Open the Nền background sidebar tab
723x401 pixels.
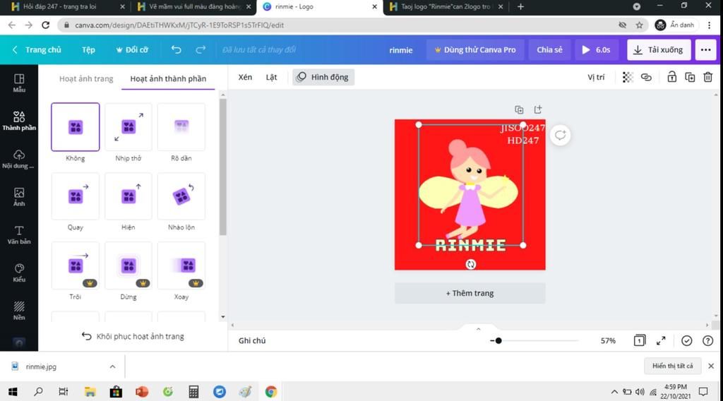[19, 311]
